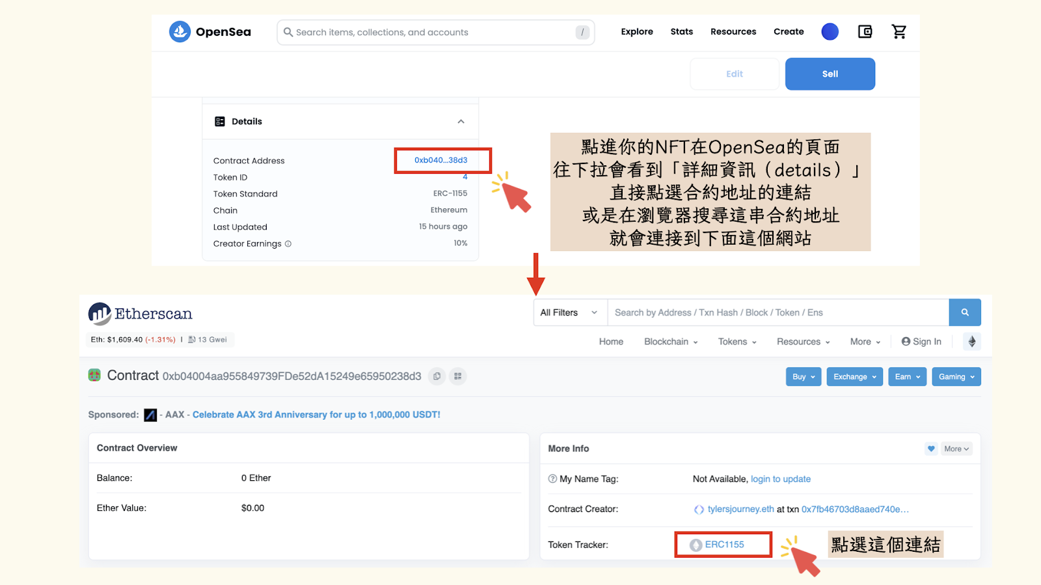Go to Etherscan Home

pyautogui.click(x=611, y=342)
